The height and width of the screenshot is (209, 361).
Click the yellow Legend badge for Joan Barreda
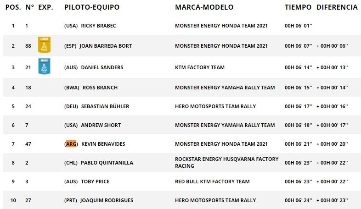(x=44, y=45)
